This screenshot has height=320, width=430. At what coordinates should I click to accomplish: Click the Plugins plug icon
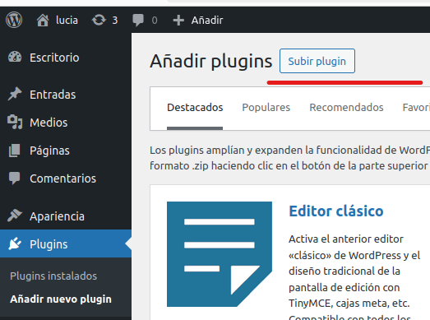(x=15, y=243)
